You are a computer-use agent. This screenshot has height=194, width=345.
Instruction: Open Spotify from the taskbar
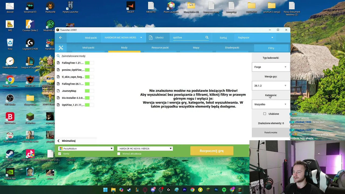pos(224,190)
